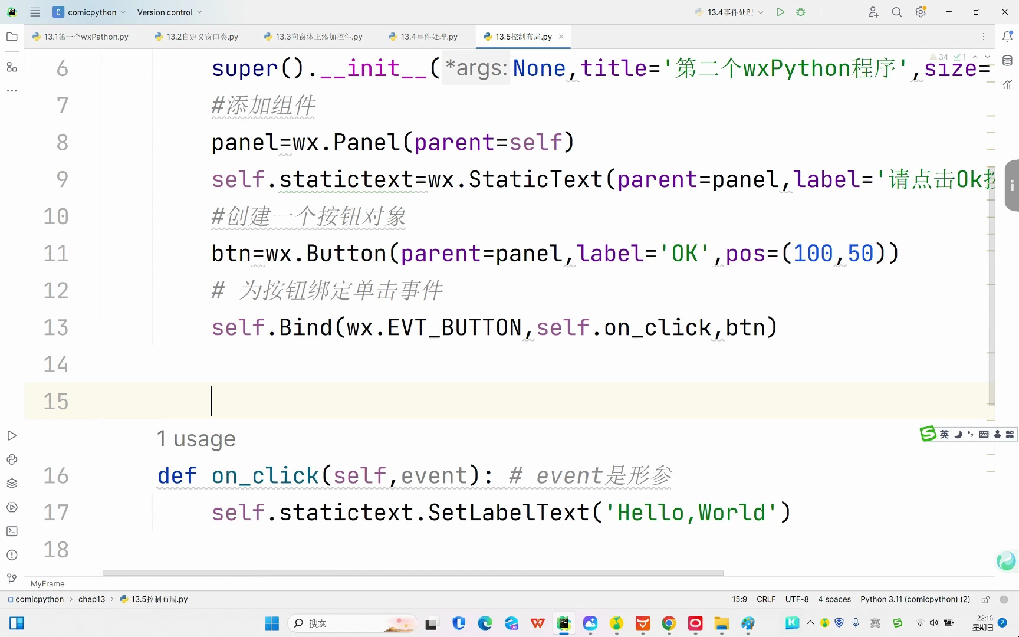This screenshot has height=637, width=1019.
Task: Open the Python Console tool window
Action: coord(12,459)
